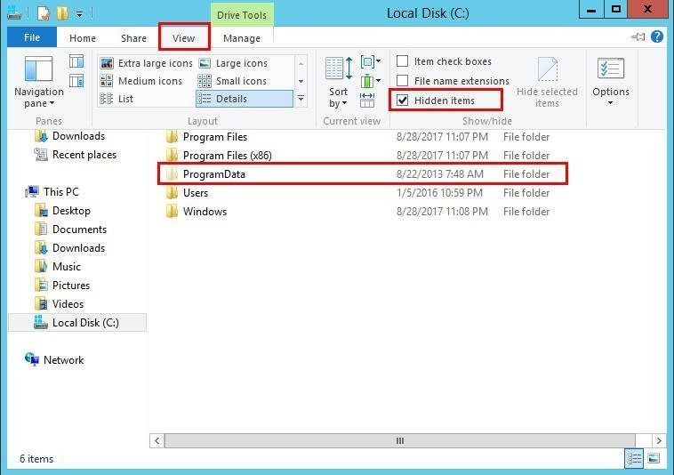
Task: Open the Navigation pane menu
Action: (39, 82)
